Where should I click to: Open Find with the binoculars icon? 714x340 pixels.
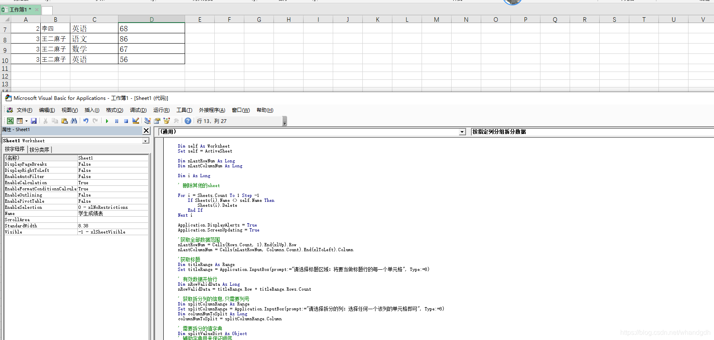(74, 121)
